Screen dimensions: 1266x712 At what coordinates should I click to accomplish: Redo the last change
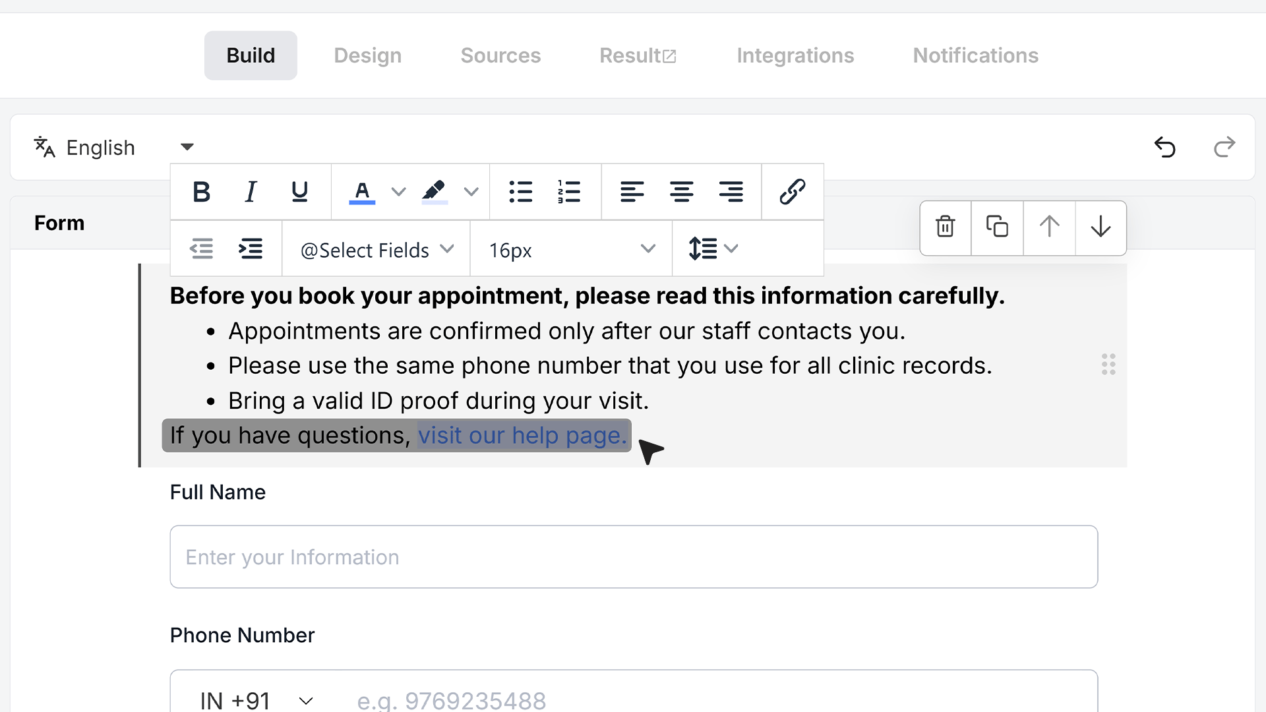pos(1224,147)
